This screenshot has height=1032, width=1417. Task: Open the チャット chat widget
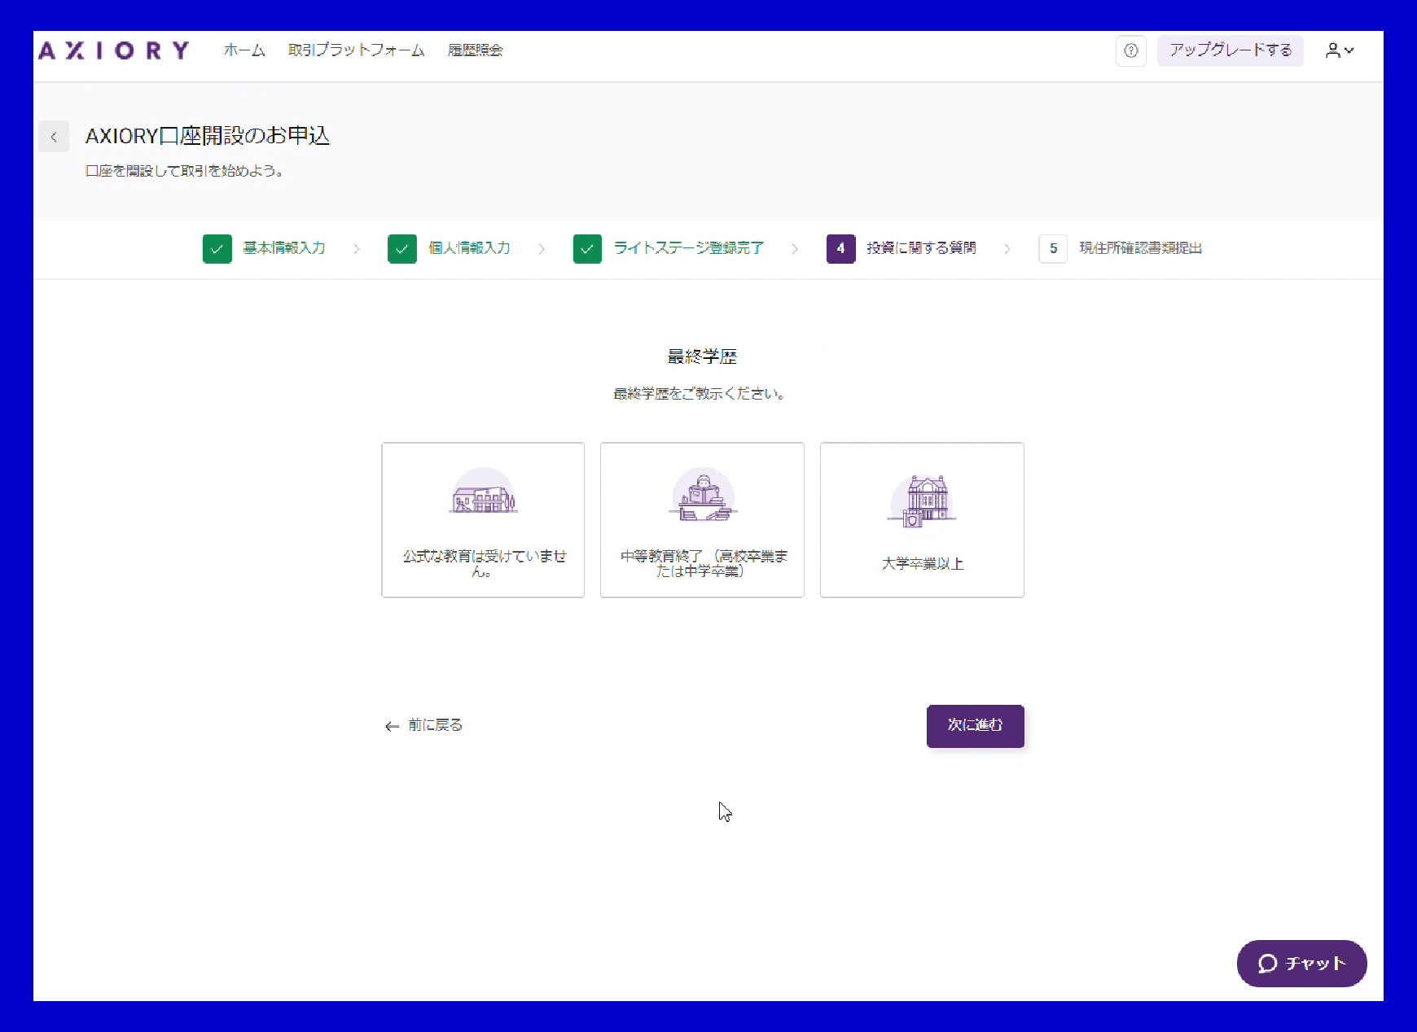(x=1301, y=964)
